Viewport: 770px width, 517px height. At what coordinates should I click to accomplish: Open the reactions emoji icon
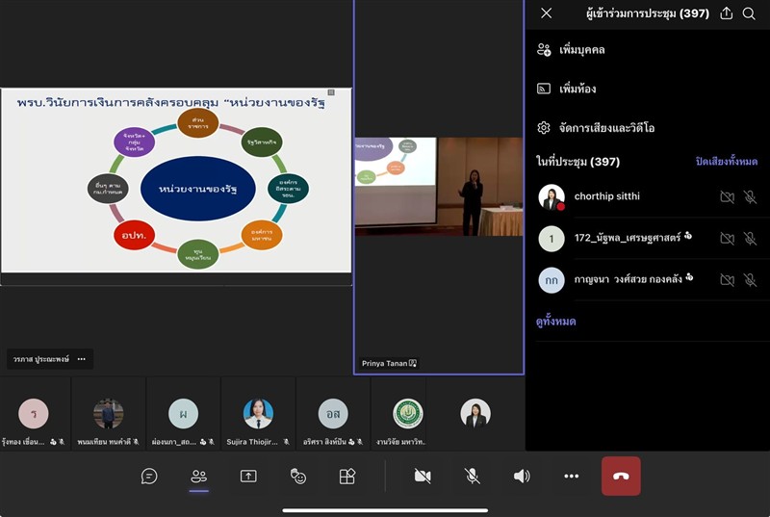(298, 476)
